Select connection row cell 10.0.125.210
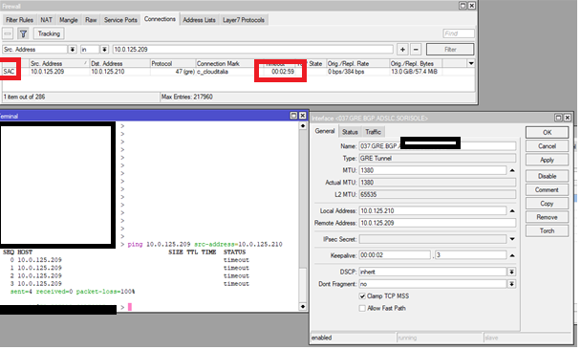This screenshot has height=350, width=581. tap(108, 72)
